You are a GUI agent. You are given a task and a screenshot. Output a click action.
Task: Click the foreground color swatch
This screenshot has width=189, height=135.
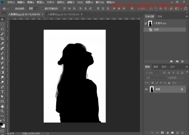[1, 124]
